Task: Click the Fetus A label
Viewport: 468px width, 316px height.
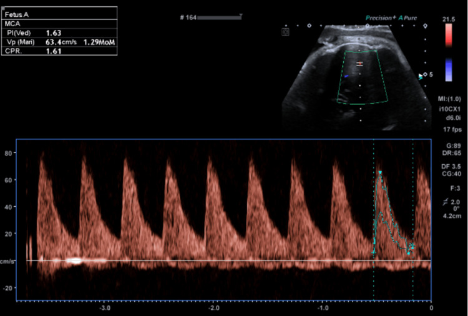Action: click(x=17, y=14)
